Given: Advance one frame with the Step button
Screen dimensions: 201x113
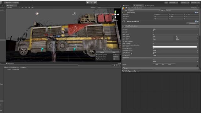Looking at the screenshot, I should [x=95, y=3].
